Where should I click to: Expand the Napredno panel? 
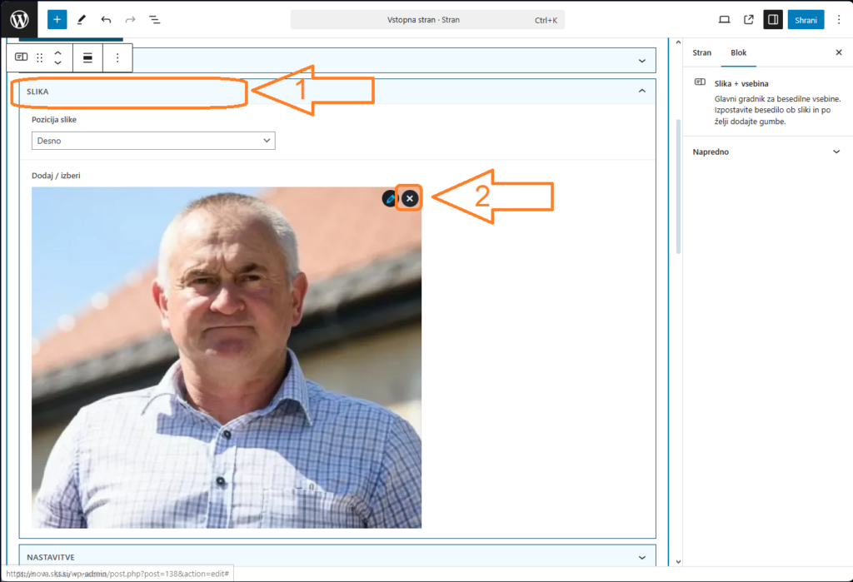(x=836, y=152)
